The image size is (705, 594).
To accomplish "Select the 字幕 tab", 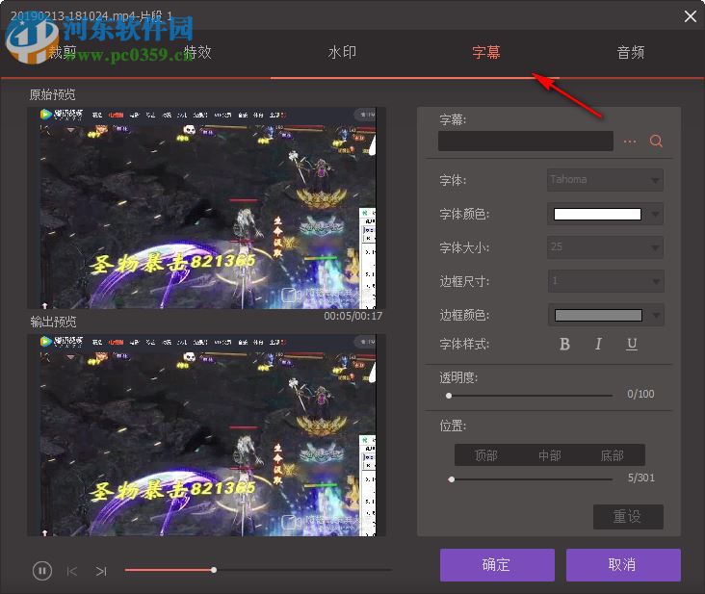I will tap(486, 53).
